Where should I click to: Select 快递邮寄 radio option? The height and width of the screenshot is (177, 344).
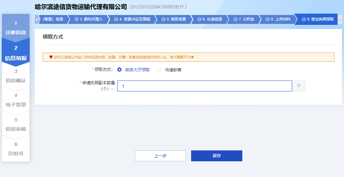tap(159, 70)
